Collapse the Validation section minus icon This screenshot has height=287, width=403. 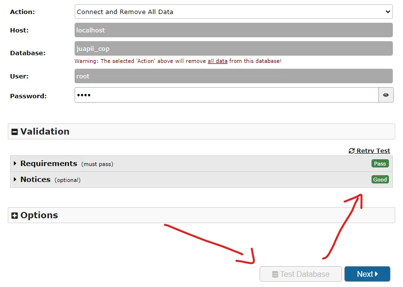coord(15,132)
